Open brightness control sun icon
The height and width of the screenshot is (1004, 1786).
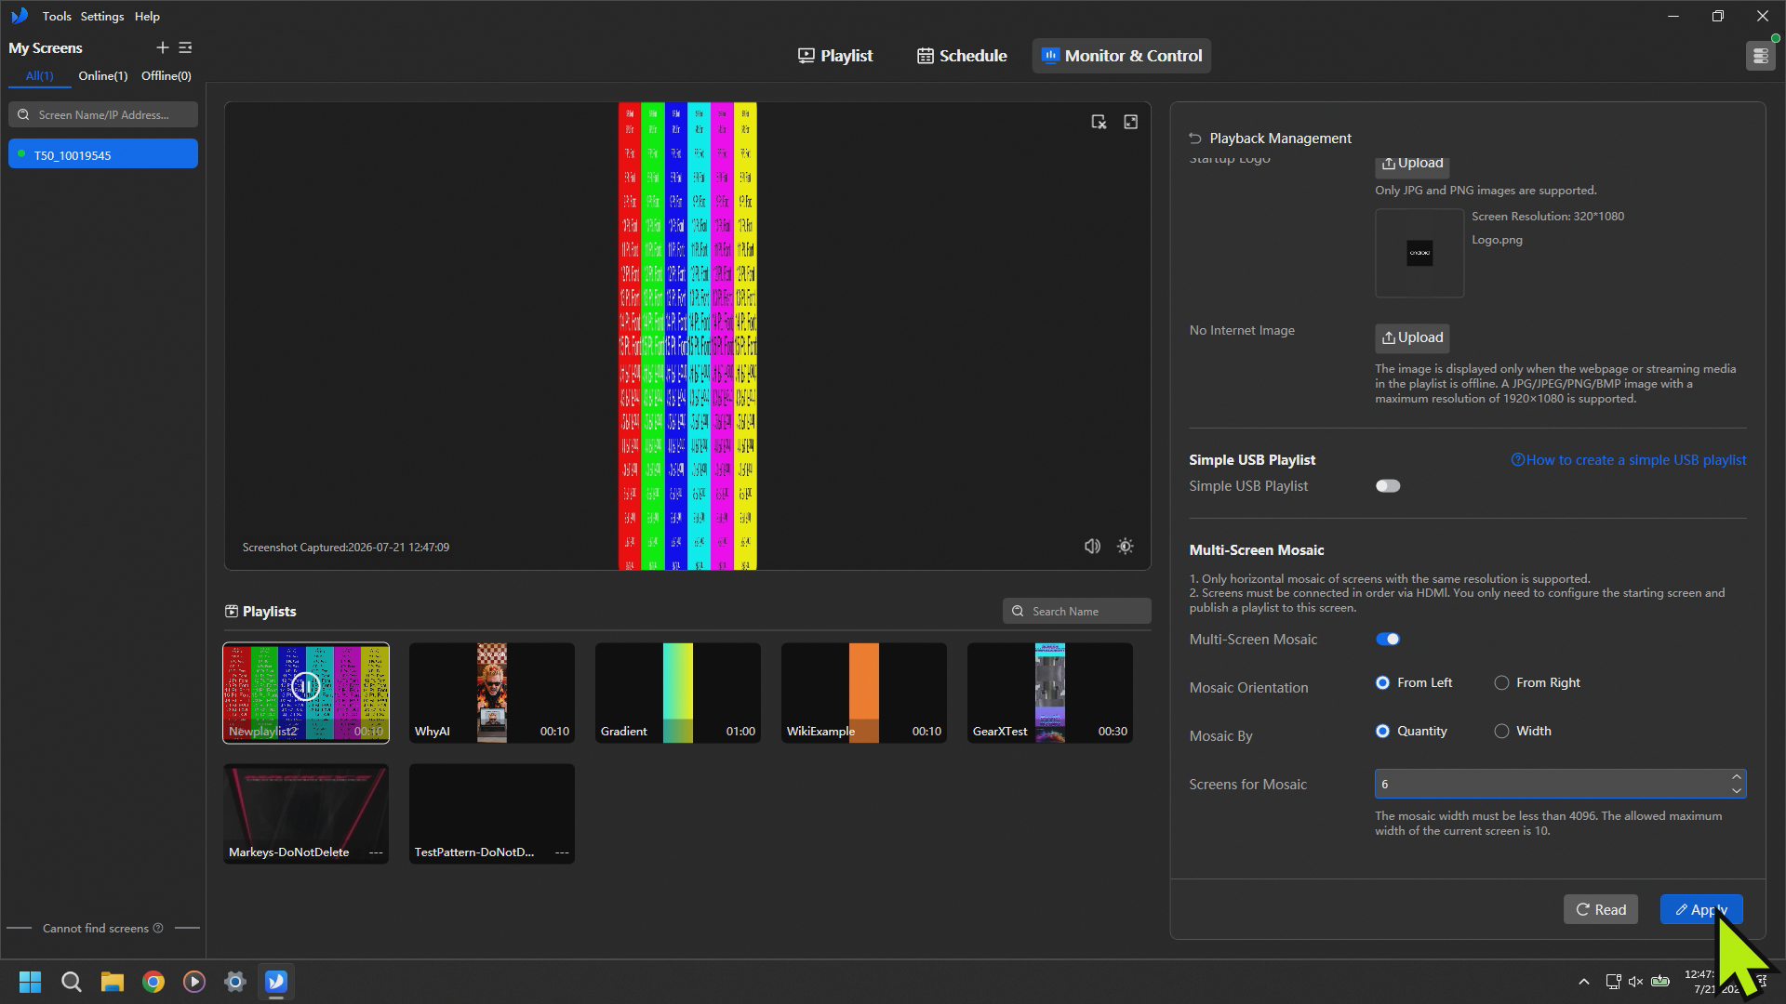point(1125,547)
